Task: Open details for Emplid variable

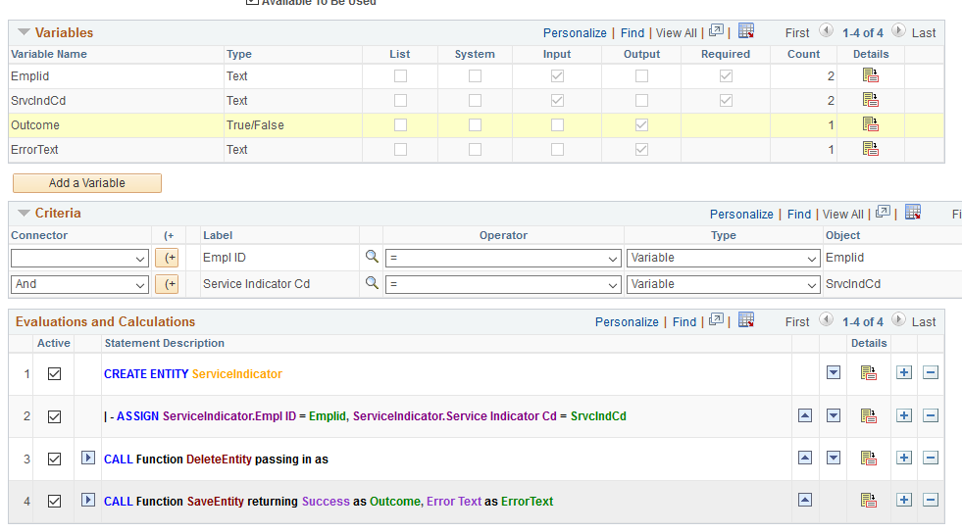Action: click(x=871, y=75)
